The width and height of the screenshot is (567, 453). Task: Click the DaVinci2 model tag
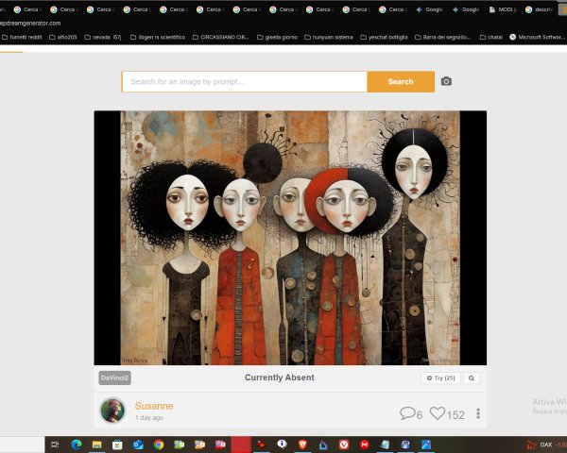[114, 377]
